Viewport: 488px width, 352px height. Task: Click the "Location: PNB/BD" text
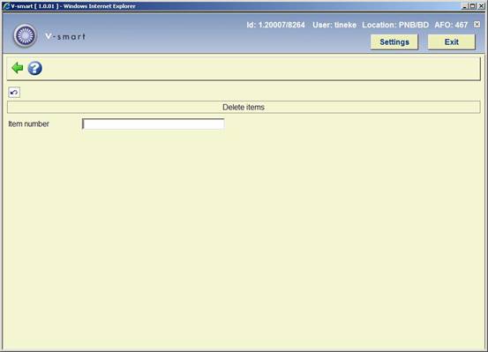395,25
